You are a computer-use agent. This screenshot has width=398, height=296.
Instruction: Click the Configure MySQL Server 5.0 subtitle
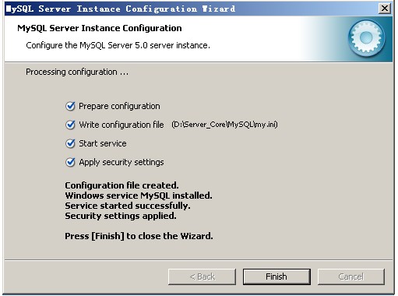[x=118, y=45]
